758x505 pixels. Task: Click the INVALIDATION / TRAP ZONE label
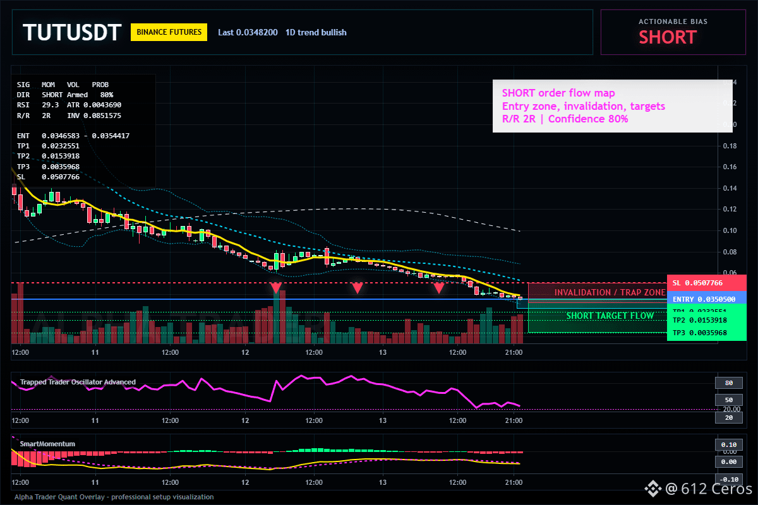[610, 292]
